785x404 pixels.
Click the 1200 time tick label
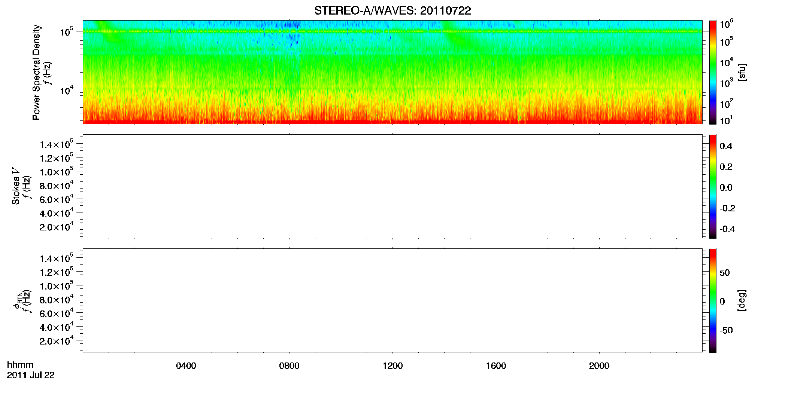click(392, 366)
